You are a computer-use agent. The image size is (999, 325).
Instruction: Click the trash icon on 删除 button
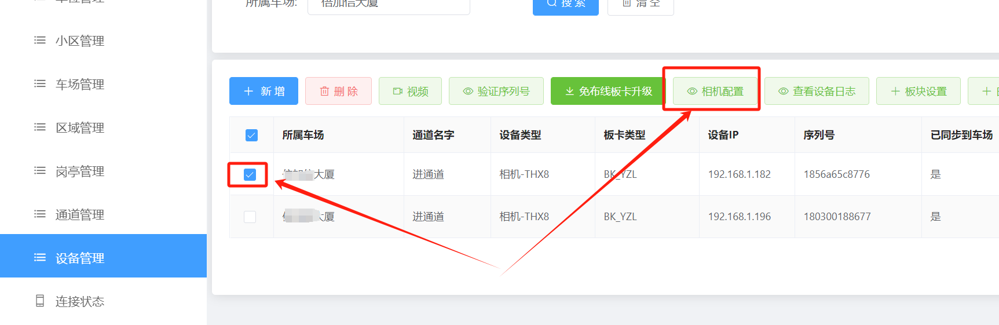click(x=324, y=92)
